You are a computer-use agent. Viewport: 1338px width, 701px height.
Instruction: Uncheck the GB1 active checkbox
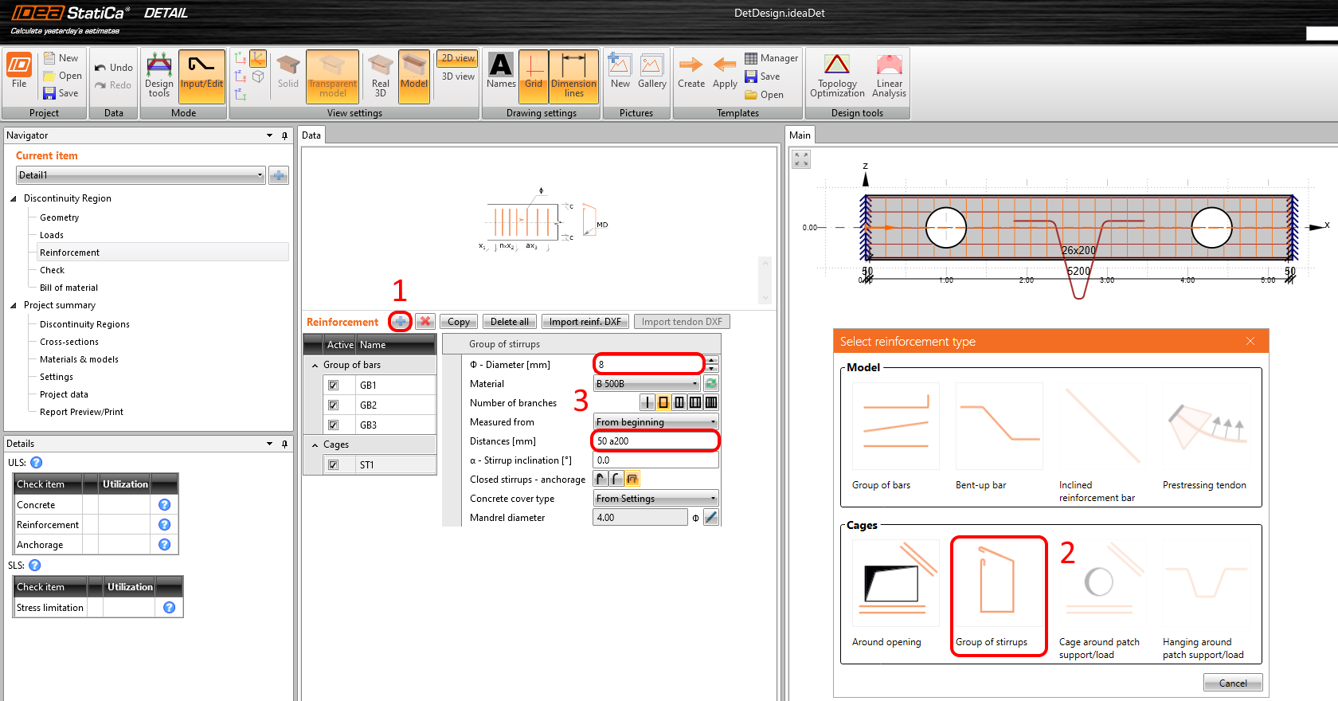click(333, 386)
